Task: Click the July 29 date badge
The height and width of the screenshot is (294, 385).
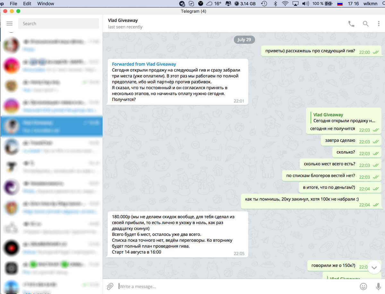Action: point(244,40)
